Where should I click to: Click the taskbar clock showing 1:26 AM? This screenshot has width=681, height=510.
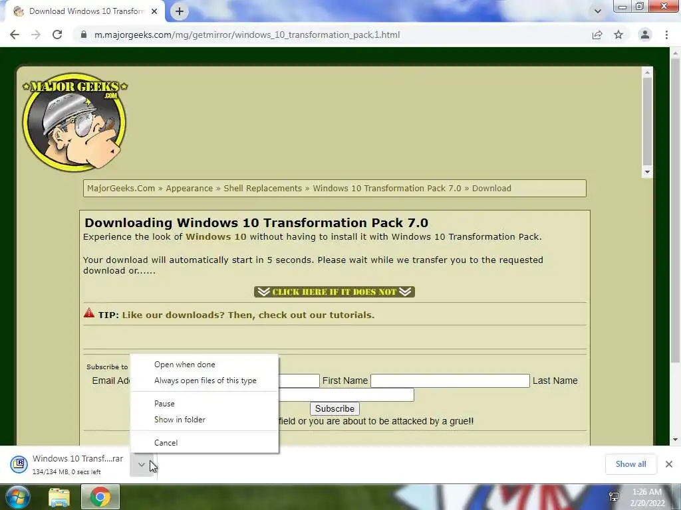[x=647, y=497]
